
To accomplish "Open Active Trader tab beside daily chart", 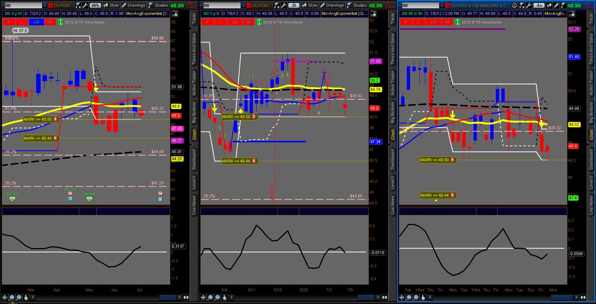I will [393, 83].
